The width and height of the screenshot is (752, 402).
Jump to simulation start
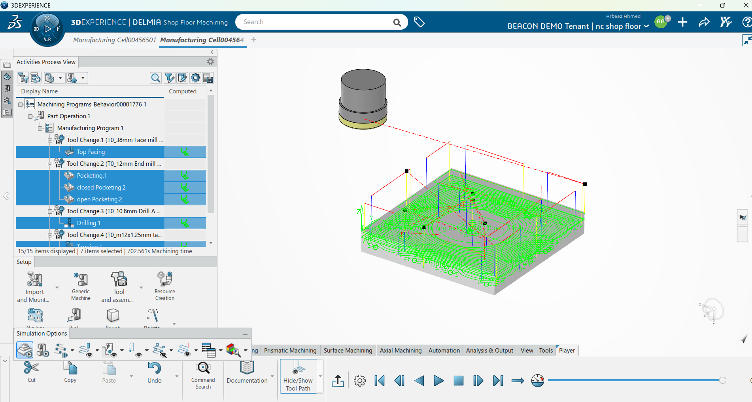click(x=380, y=381)
